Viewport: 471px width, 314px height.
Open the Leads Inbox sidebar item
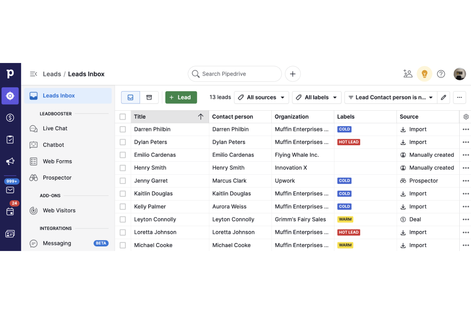coord(59,95)
